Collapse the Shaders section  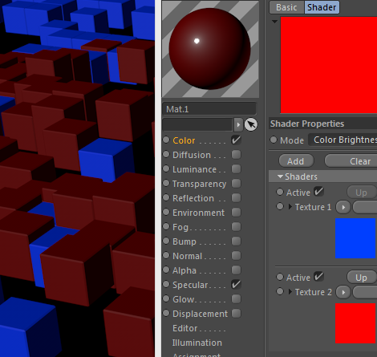click(x=280, y=176)
